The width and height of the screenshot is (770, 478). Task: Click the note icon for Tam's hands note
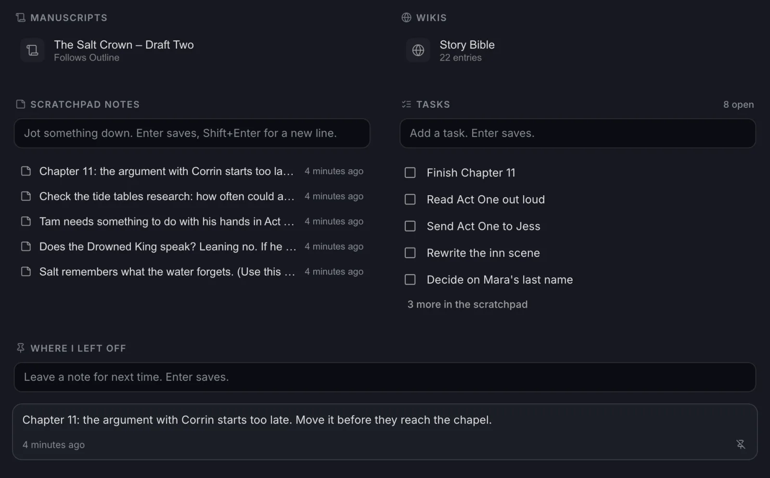pos(26,221)
